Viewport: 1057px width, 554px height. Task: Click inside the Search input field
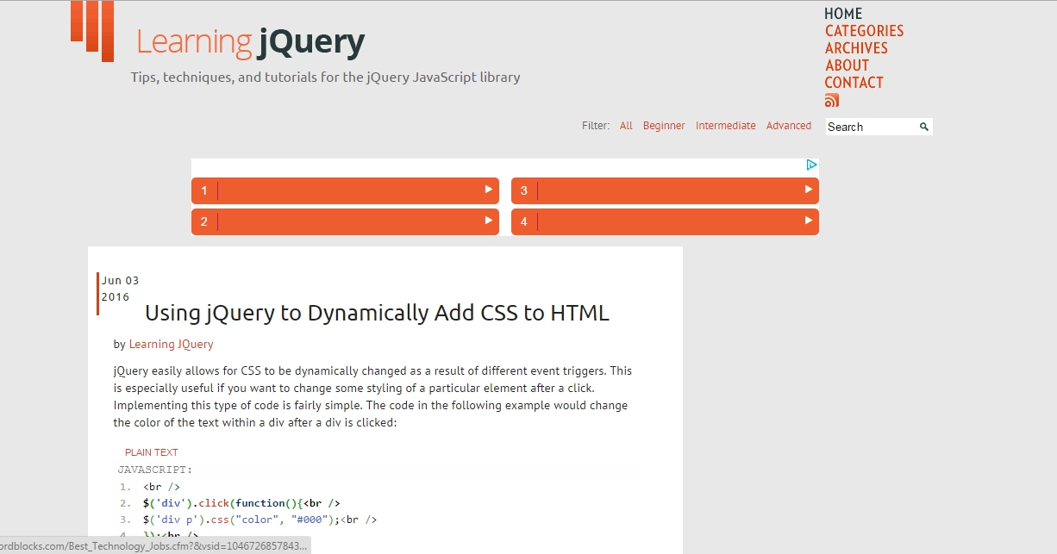[x=871, y=126]
